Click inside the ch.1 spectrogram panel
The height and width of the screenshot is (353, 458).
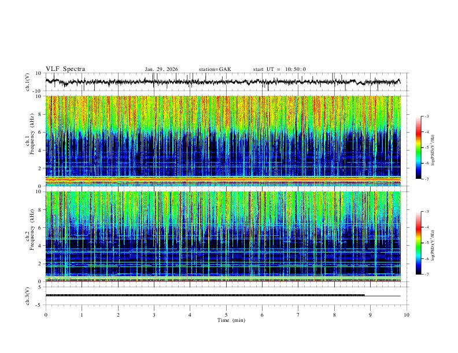click(223, 141)
